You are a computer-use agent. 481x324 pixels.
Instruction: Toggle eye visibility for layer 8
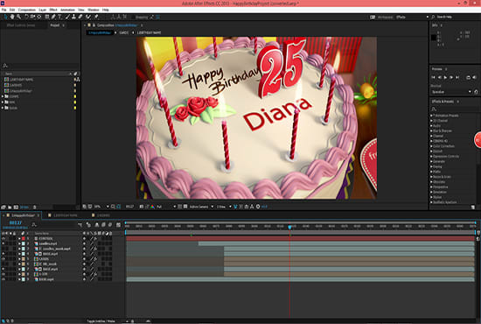(3, 274)
